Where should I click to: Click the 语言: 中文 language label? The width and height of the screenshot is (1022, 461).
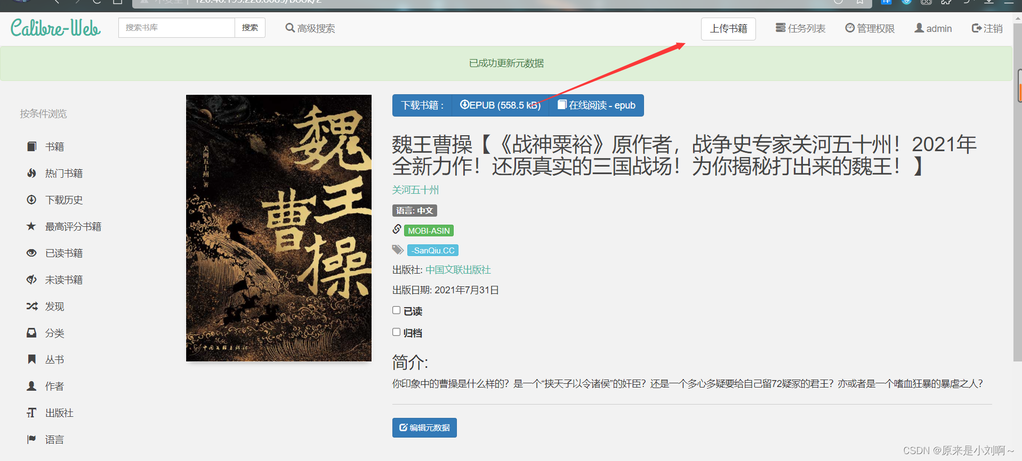point(415,211)
